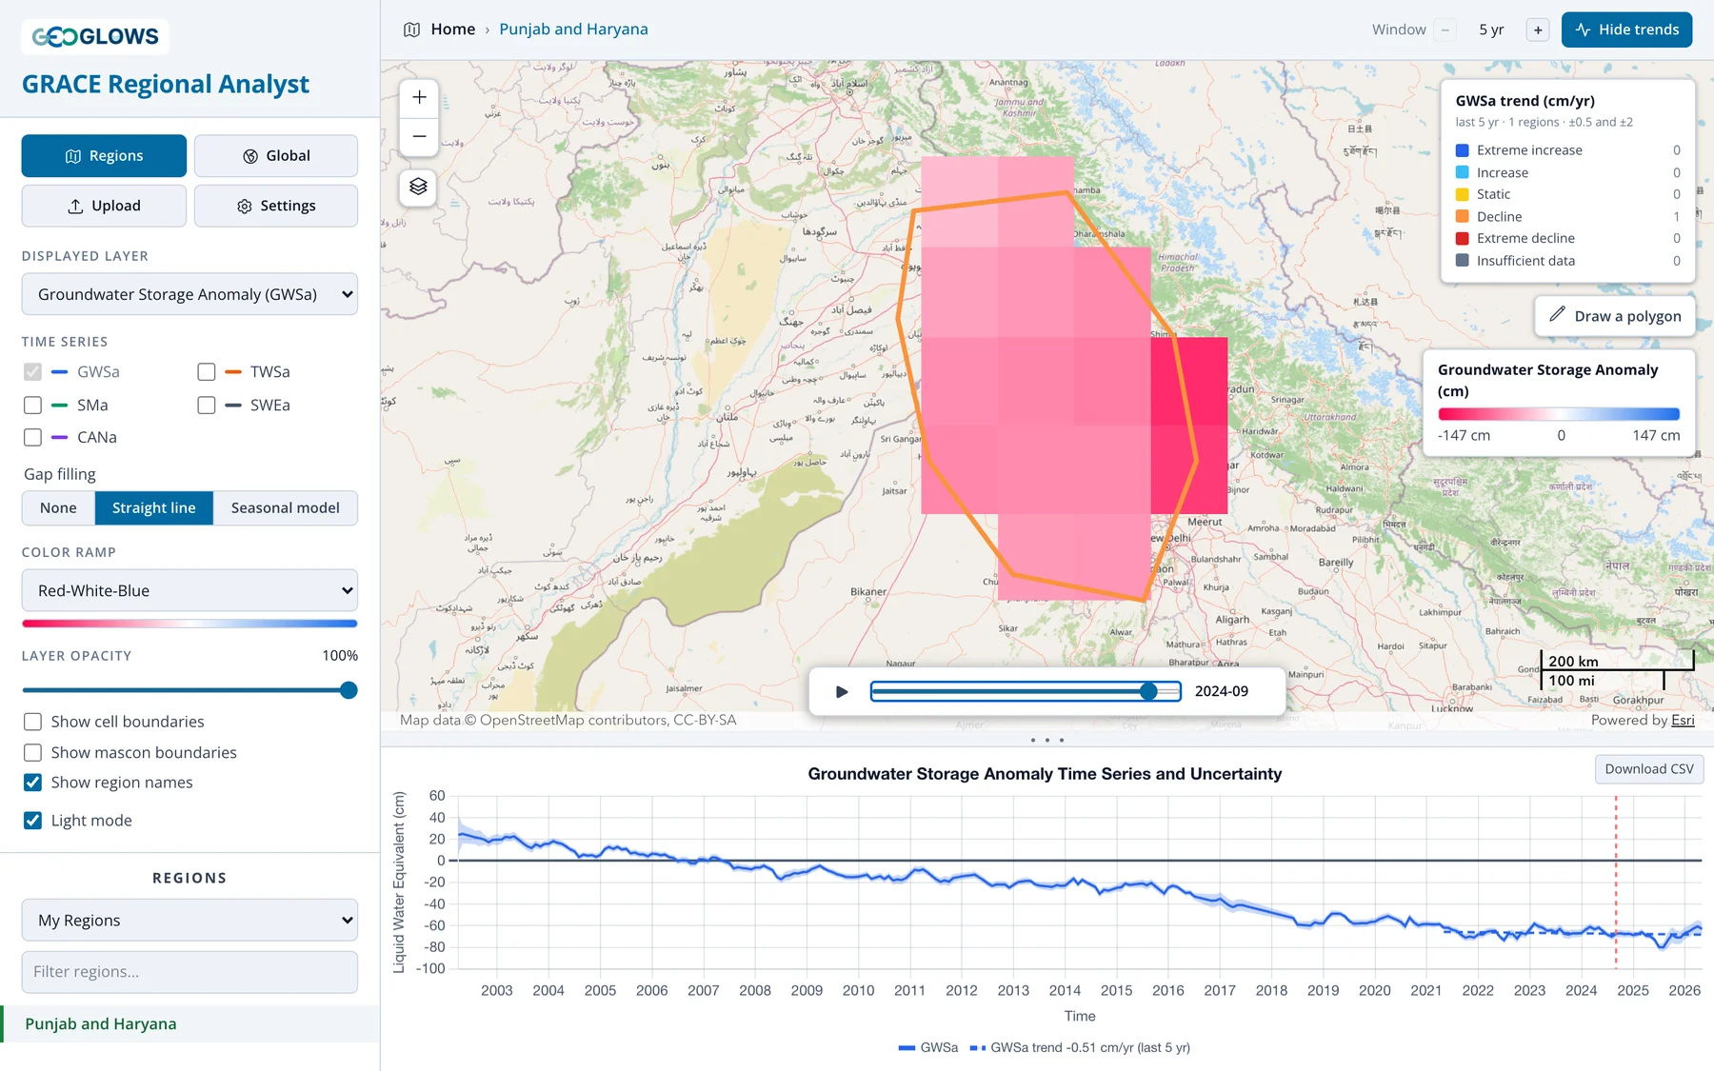This screenshot has width=1714, height=1071.
Task: Select Punjab and Haryana region row
Action: 189,1024
